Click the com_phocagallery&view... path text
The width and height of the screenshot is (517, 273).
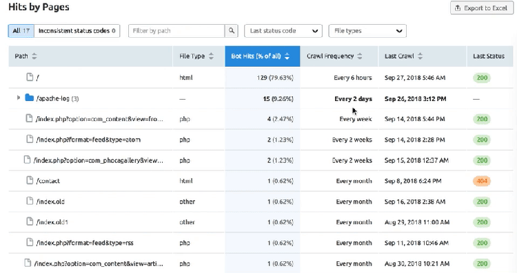(99, 160)
